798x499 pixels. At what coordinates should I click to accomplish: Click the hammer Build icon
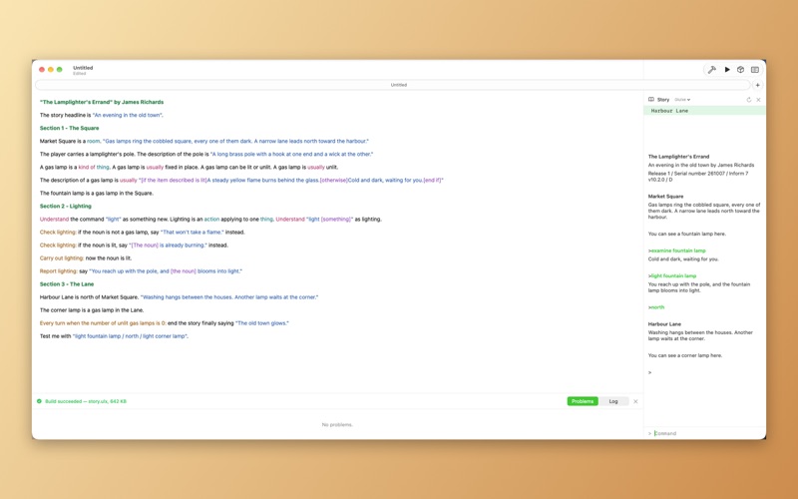(x=711, y=70)
